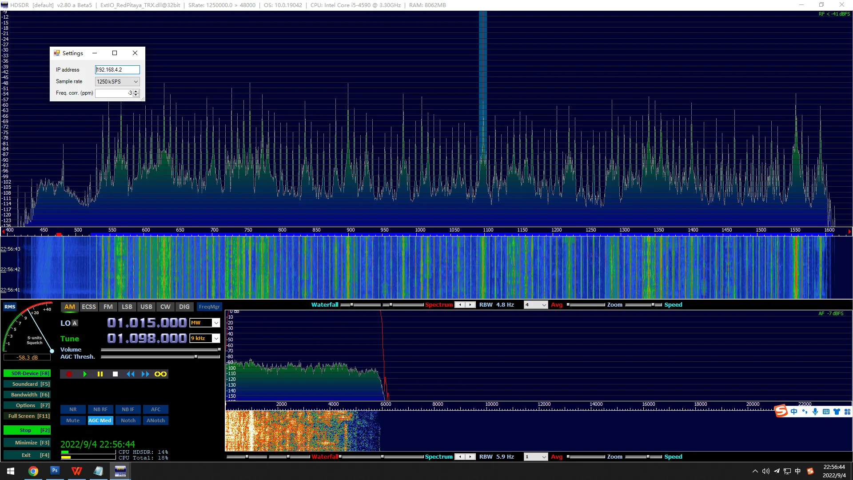Enable the NR noise reduction toggle

pos(73,409)
